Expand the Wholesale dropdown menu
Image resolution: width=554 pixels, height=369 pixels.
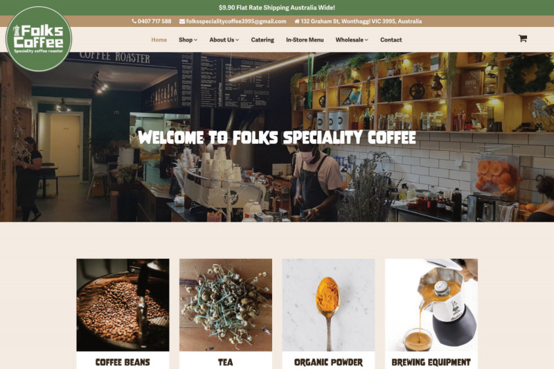[352, 39]
